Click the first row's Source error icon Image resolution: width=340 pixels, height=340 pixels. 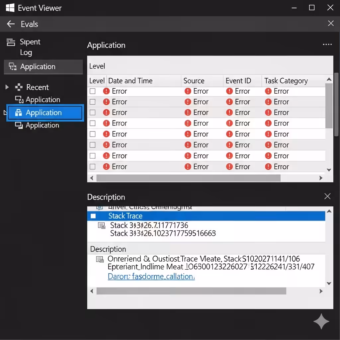pyautogui.click(x=188, y=91)
